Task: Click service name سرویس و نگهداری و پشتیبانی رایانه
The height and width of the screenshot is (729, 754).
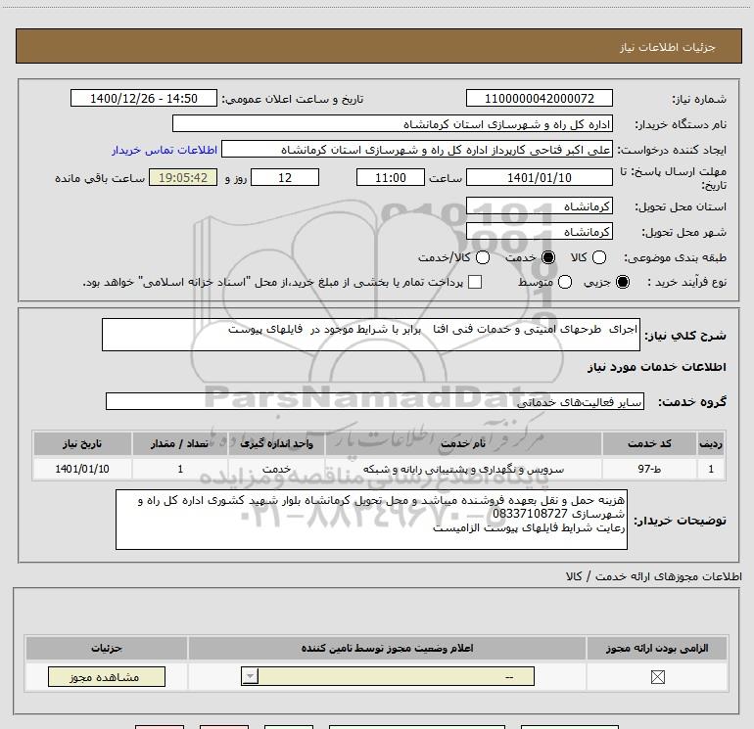Action: (463, 469)
